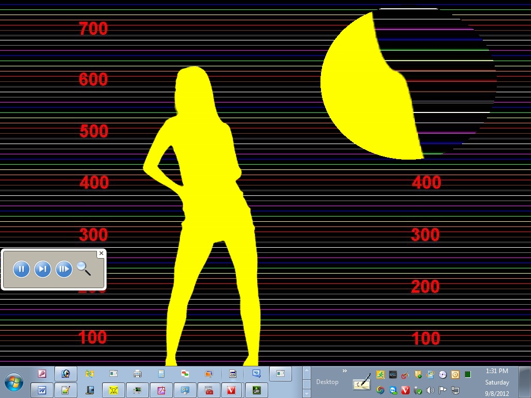Viewport: 531px width, 398px height.
Task: Open Microsoft Word from the taskbar
Action: tap(42, 390)
